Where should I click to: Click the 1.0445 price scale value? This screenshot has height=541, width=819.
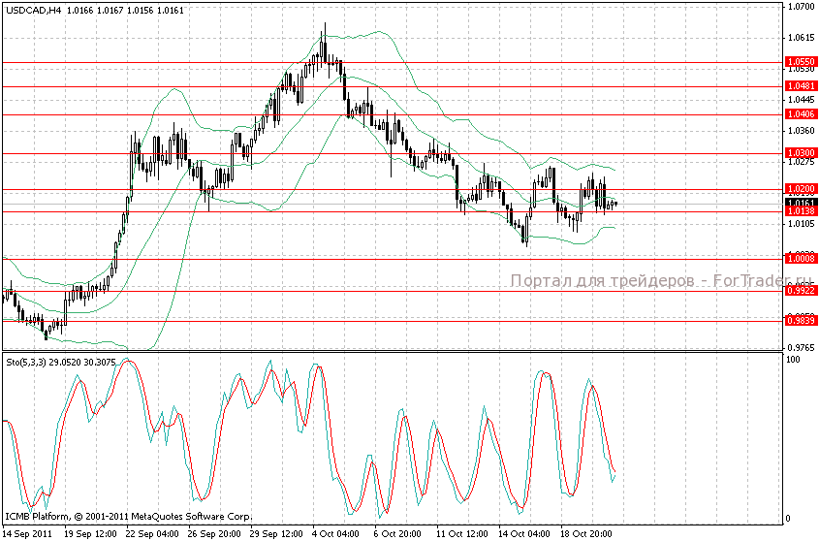[x=802, y=99]
